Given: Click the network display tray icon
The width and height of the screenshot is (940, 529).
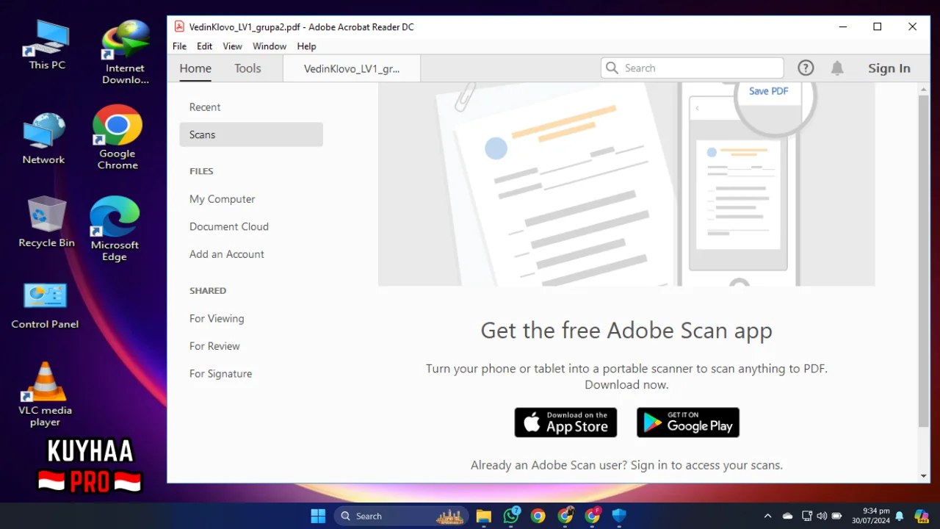Looking at the screenshot, I should 806,516.
